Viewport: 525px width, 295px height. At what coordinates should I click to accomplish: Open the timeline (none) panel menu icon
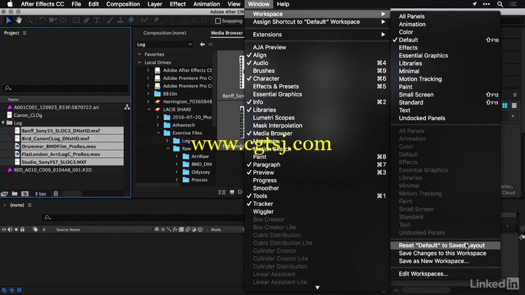[30, 205]
